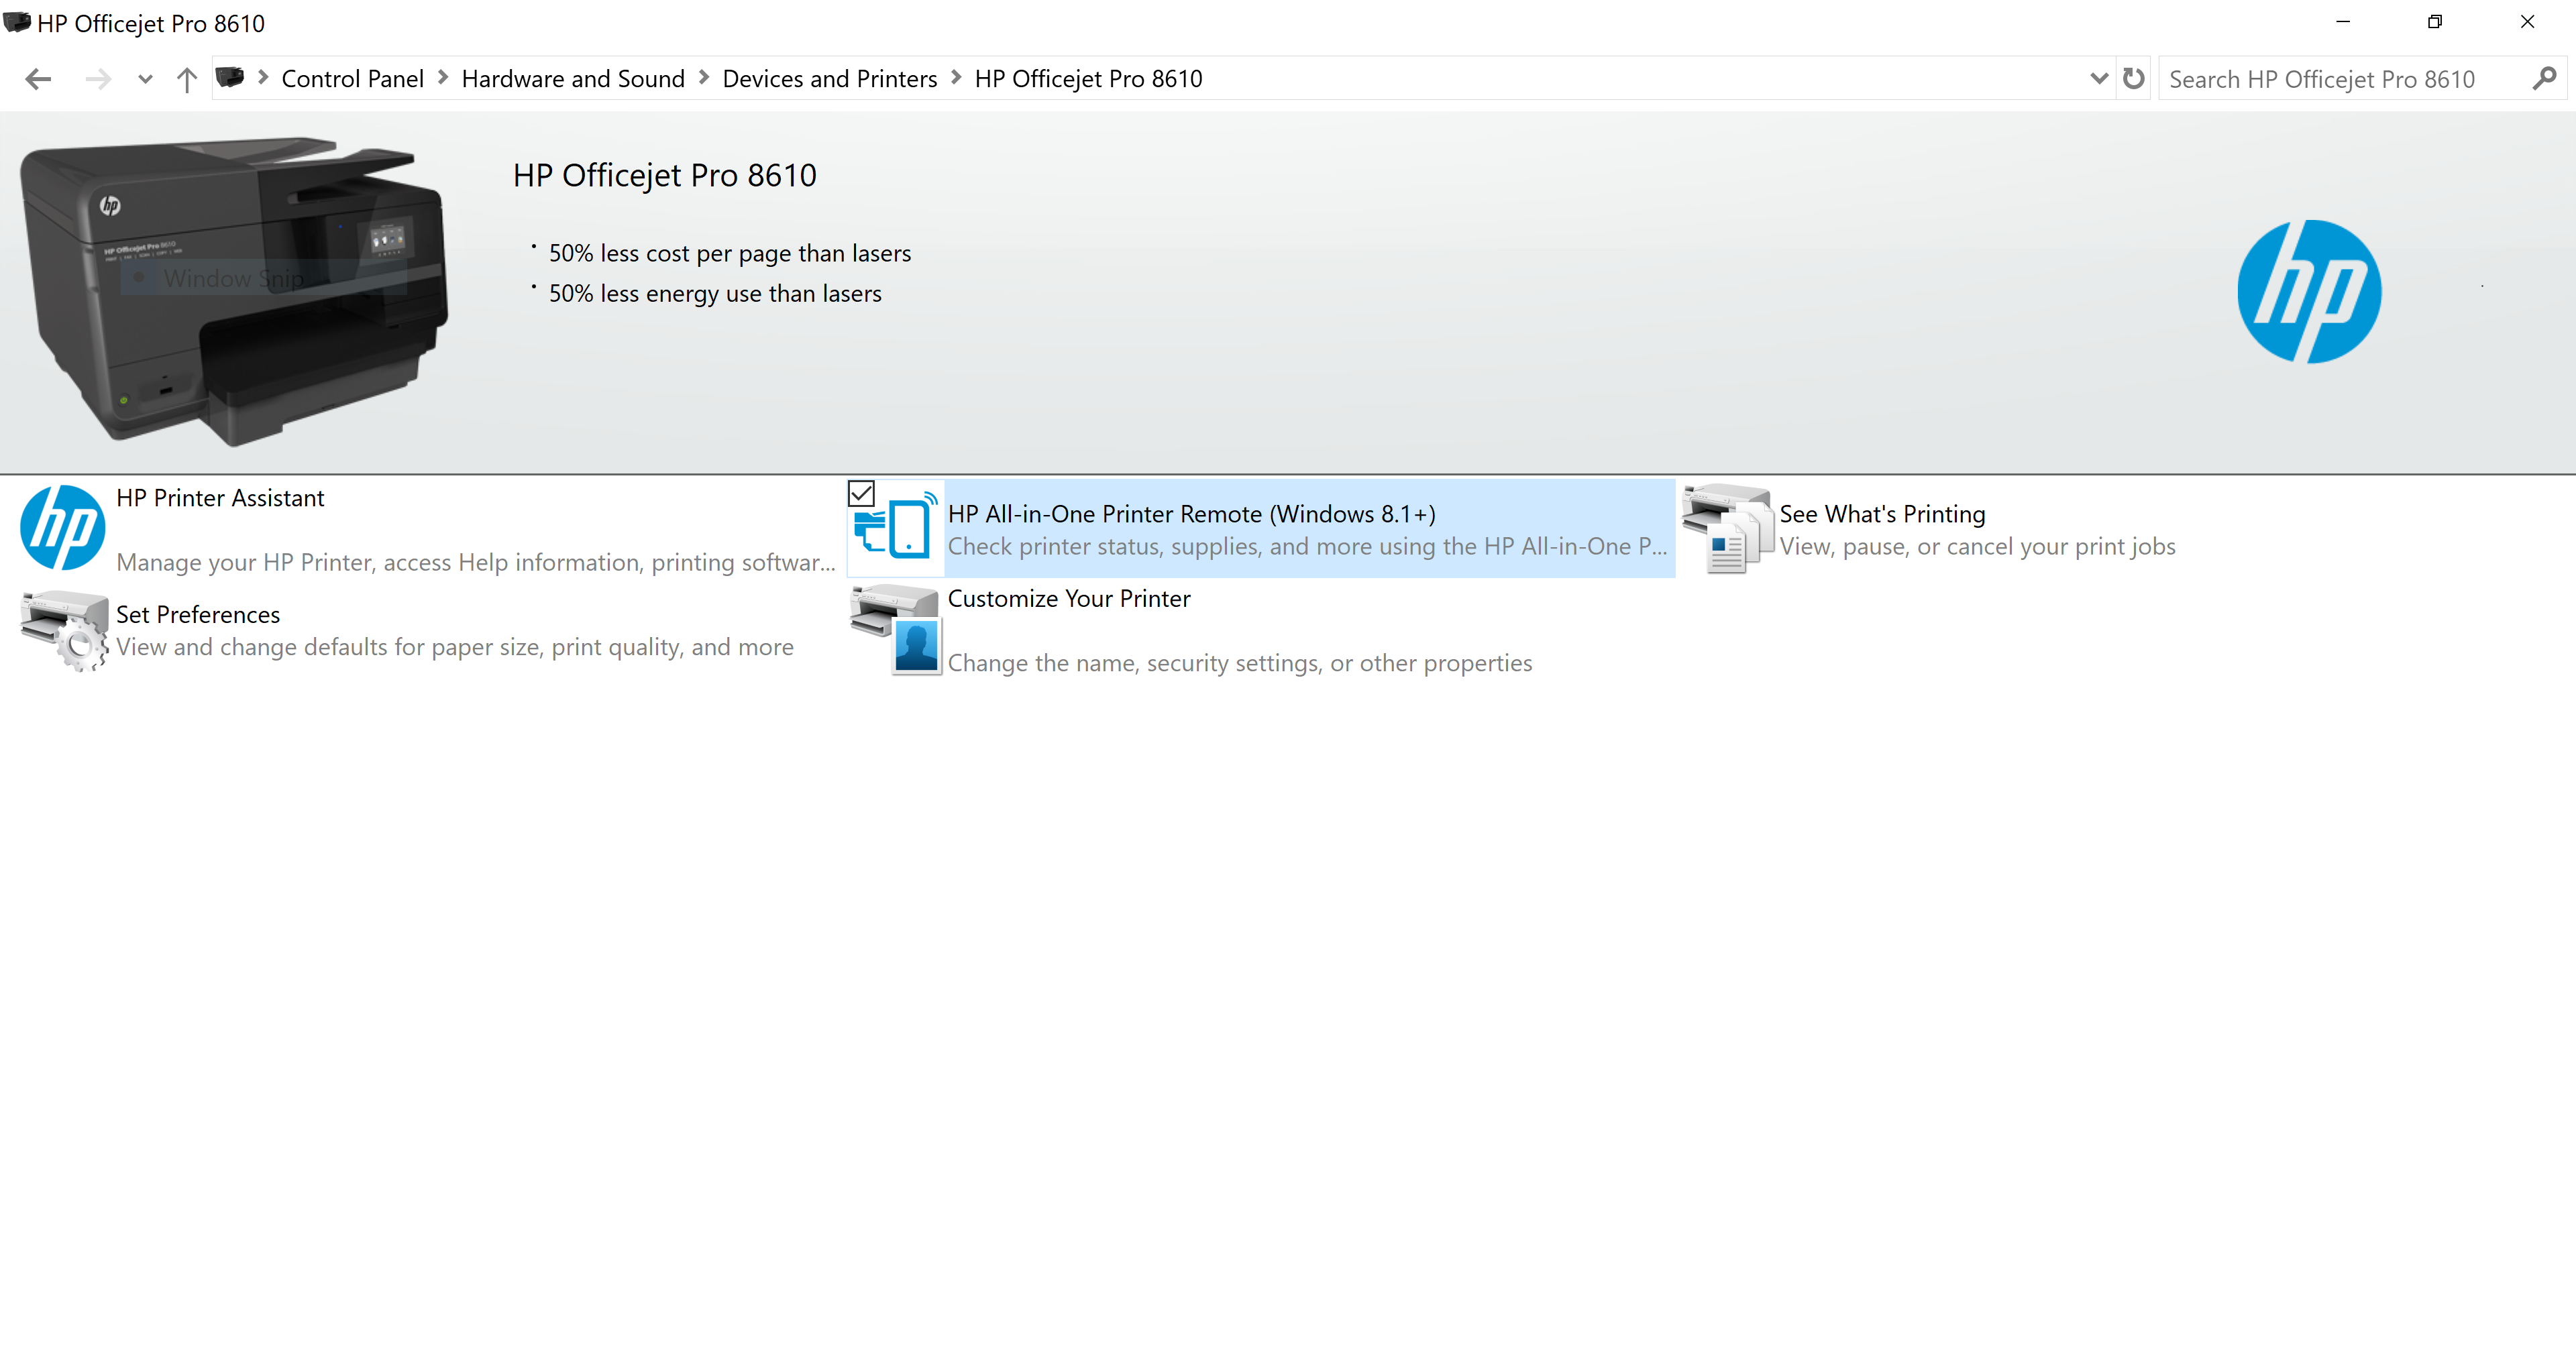Click the refresh icon in address bar
This screenshot has width=2576, height=1368.
point(2133,78)
